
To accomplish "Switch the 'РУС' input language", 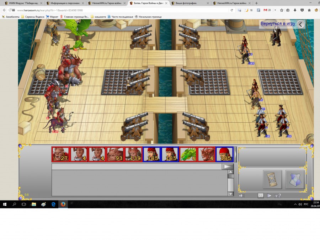I will [306, 204].
